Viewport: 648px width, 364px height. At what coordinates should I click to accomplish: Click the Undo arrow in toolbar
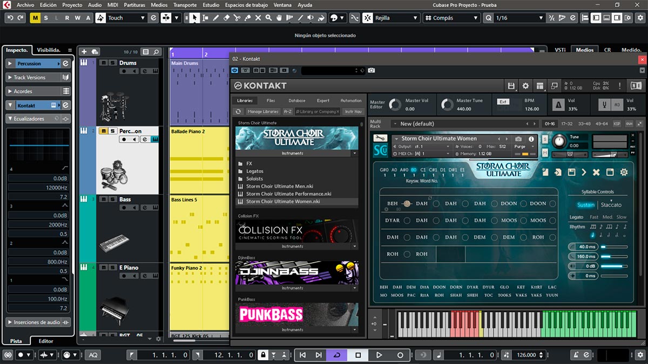10,18
